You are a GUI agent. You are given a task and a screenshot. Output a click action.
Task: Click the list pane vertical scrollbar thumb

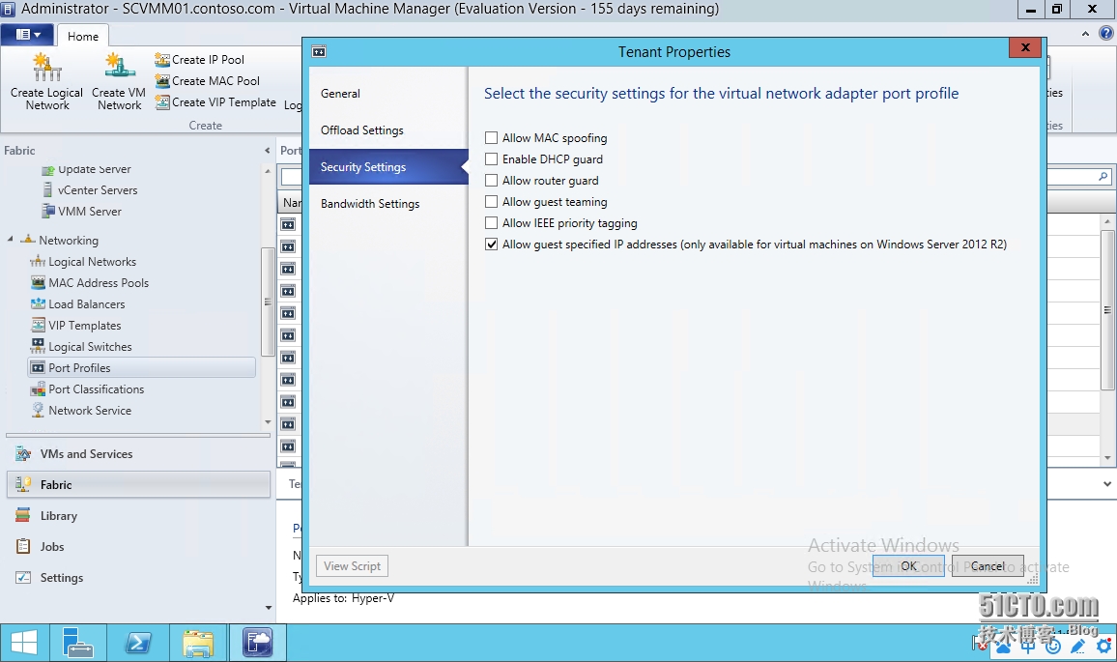pyautogui.click(x=1107, y=310)
